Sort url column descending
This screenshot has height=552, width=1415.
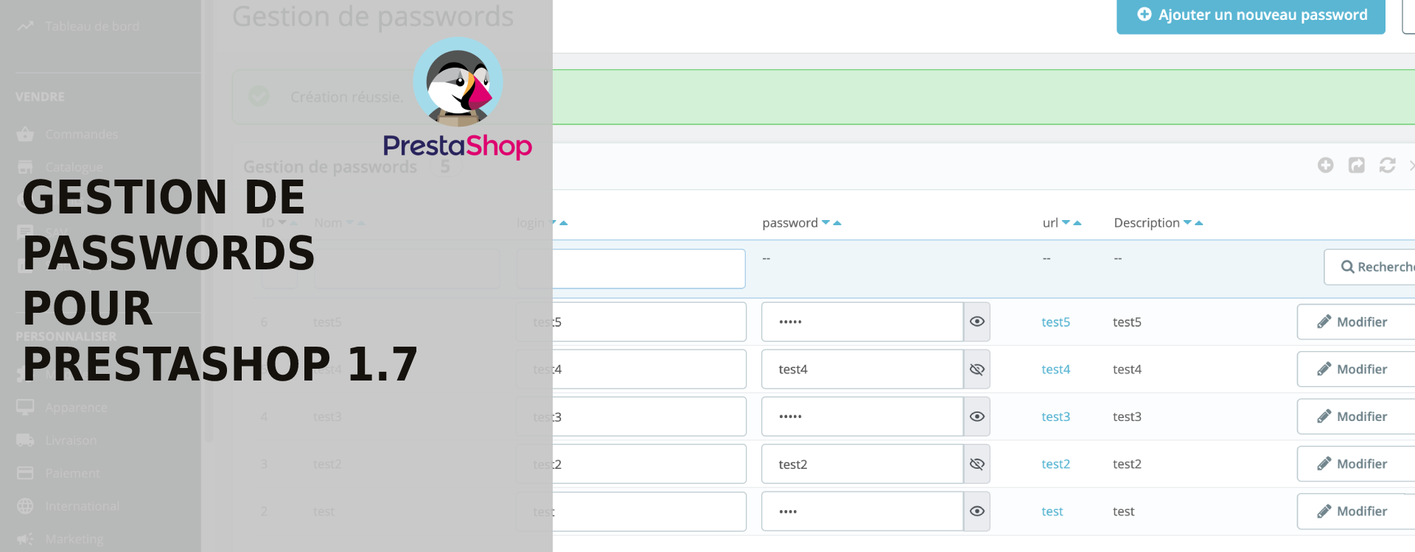point(1066,222)
